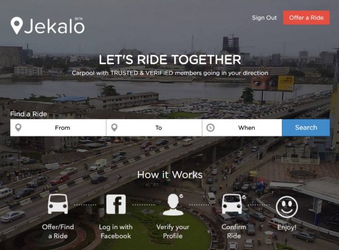339x250 pixels.
Task: Click the Log in with Facebook label
Action: tap(116, 231)
